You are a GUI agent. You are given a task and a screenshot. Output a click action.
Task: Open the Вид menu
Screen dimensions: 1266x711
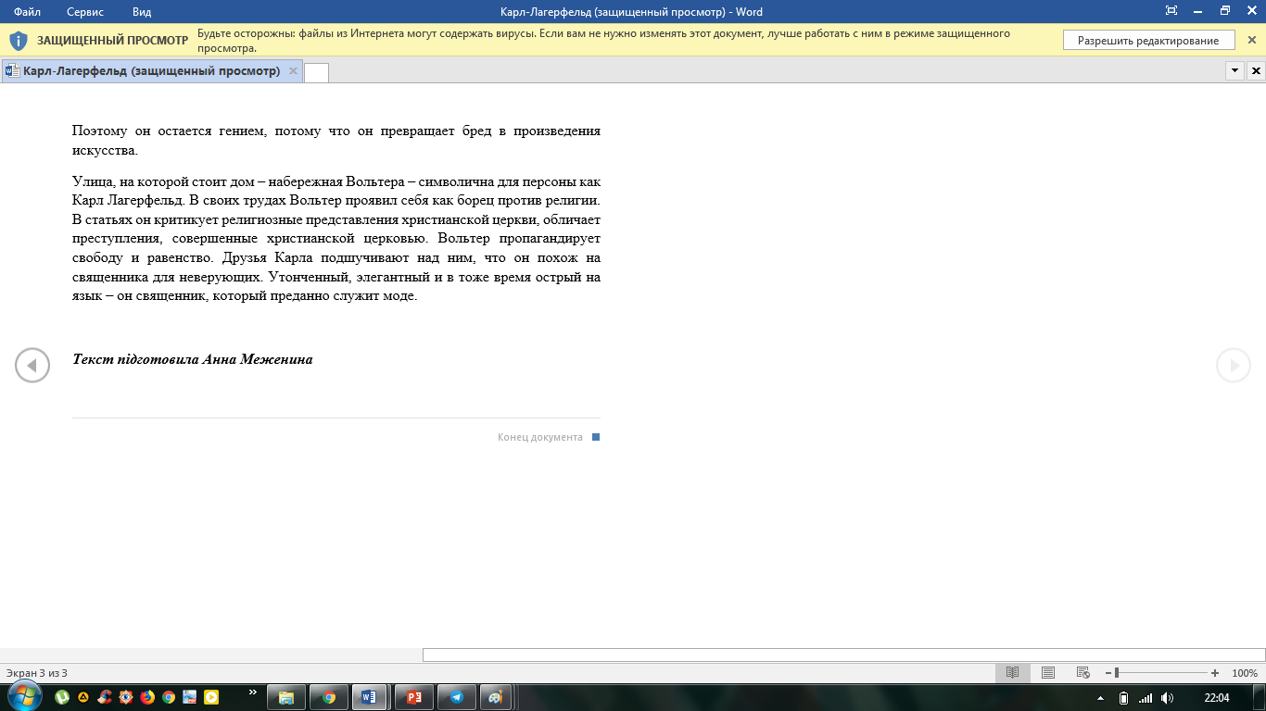pos(142,12)
